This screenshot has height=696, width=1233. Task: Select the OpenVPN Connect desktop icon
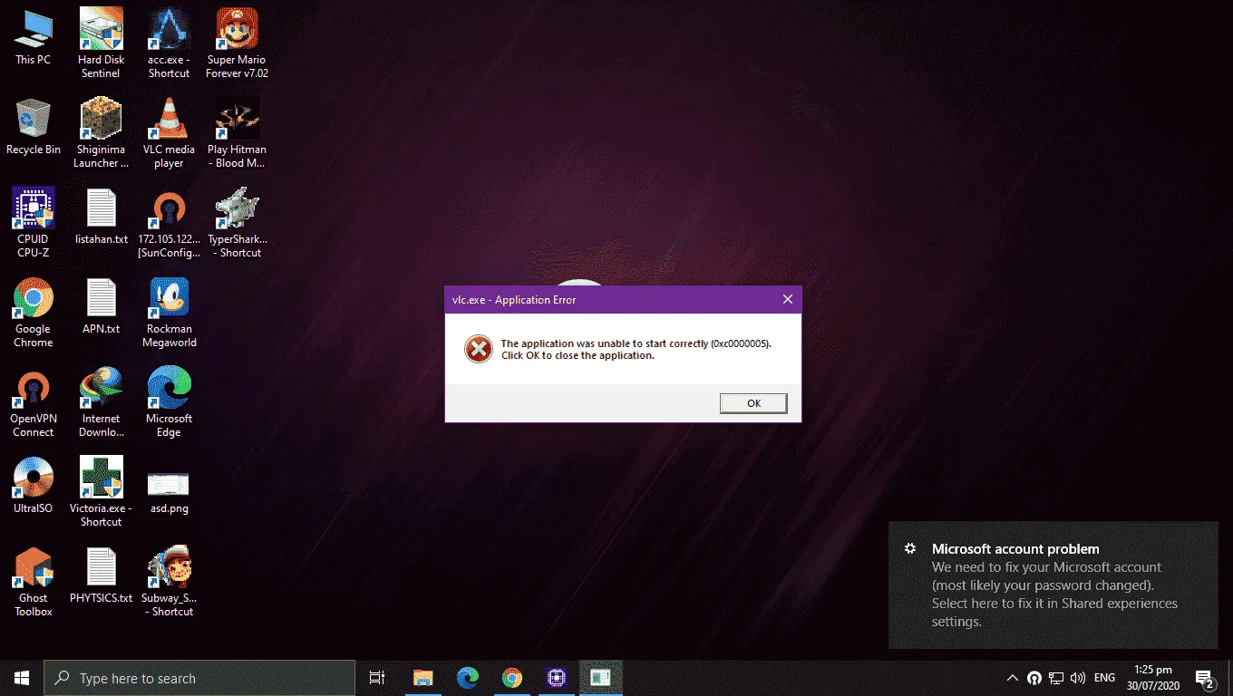pyautogui.click(x=34, y=402)
